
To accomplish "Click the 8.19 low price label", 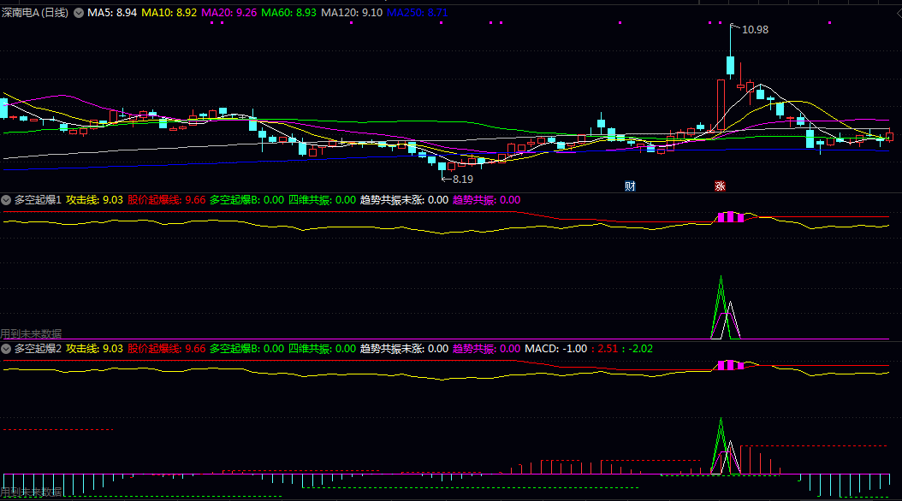I will pos(463,180).
